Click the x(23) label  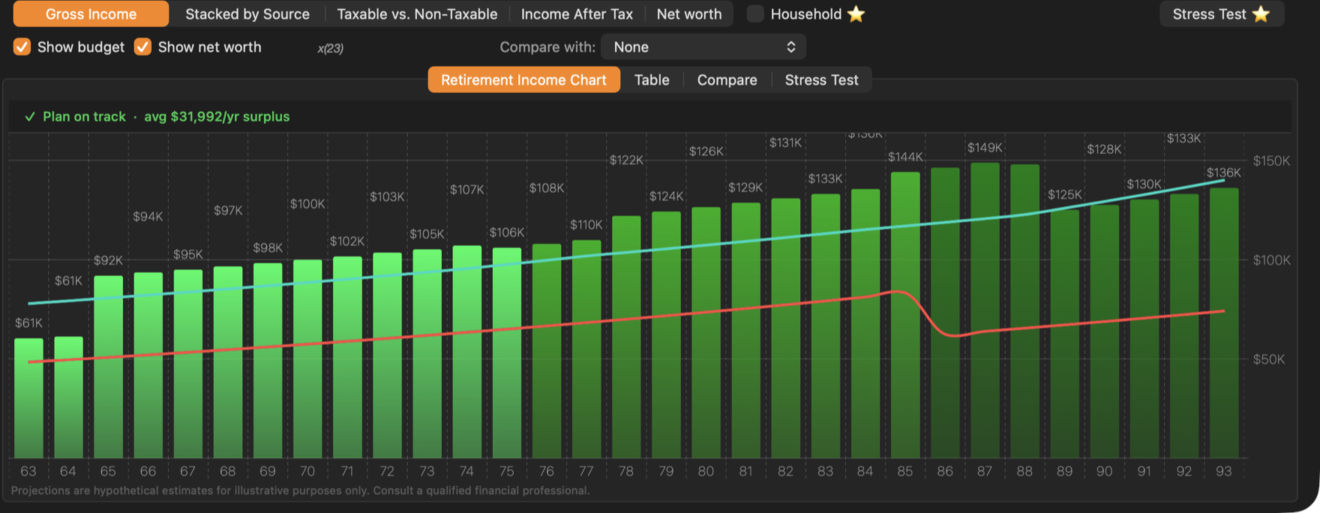[x=330, y=48]
